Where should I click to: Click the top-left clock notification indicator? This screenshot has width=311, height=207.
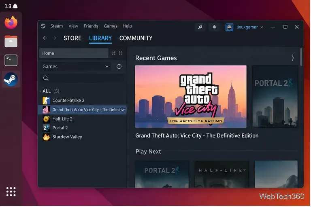(11, 6)
